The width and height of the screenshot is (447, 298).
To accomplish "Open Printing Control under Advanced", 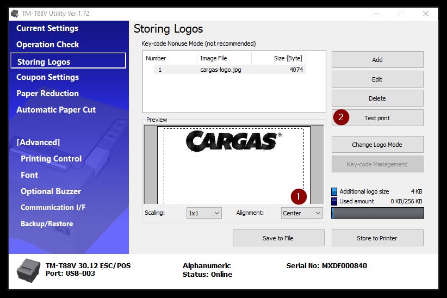I will tap(51, 159).
